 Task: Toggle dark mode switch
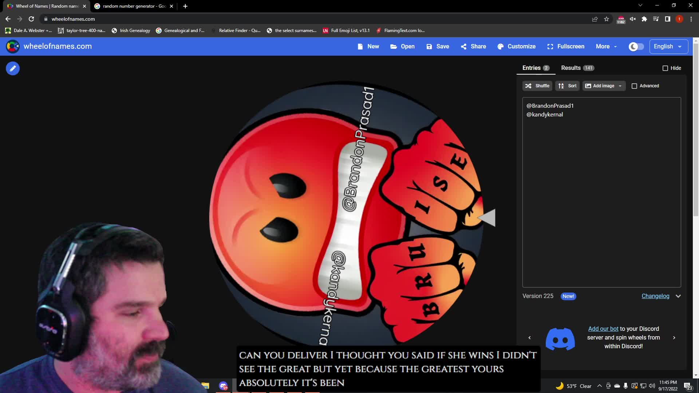(636, 47)
